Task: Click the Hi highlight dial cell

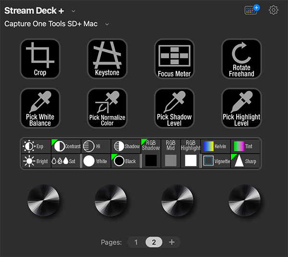Action: click(96, 147)
